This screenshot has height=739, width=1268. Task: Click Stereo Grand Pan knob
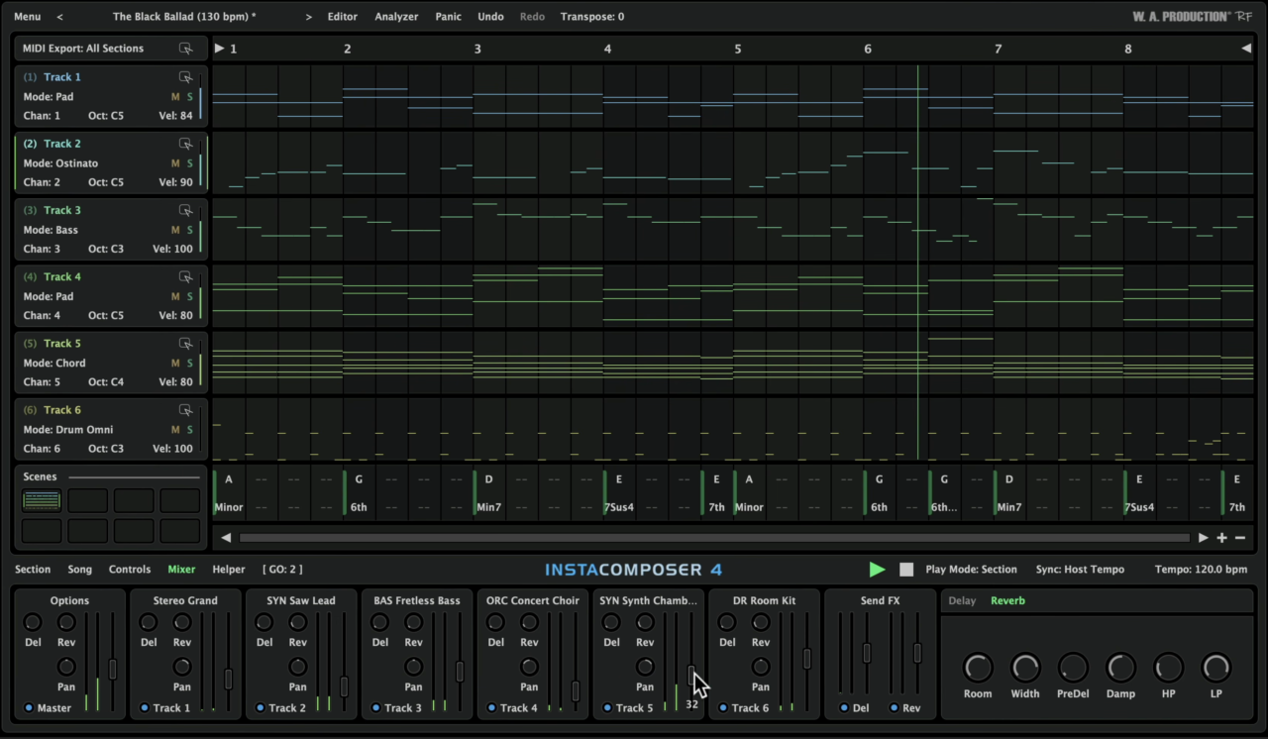pos(182,667)
